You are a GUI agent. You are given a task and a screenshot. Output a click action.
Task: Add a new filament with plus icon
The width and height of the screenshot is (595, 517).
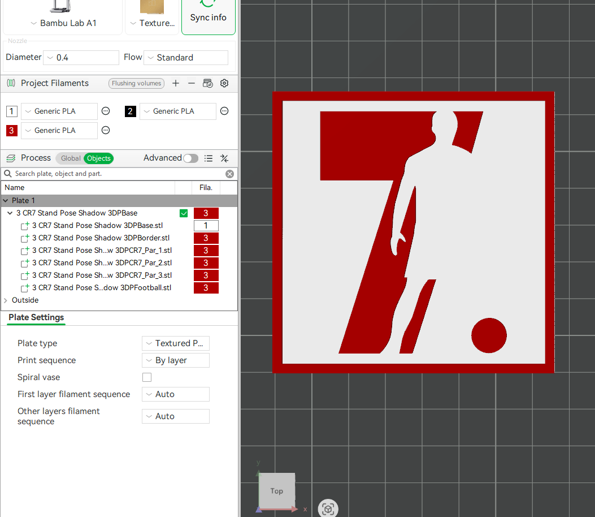[176, 83]
